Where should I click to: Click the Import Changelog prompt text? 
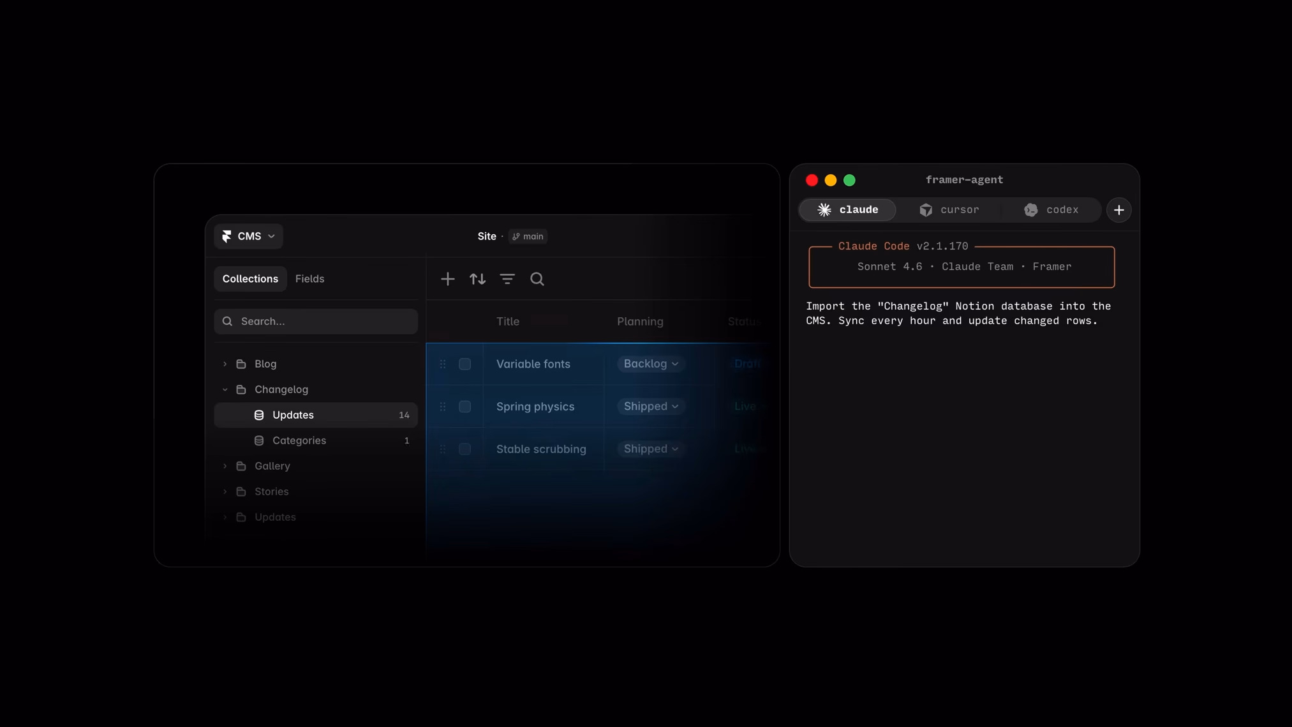click(x=958, y=313)
